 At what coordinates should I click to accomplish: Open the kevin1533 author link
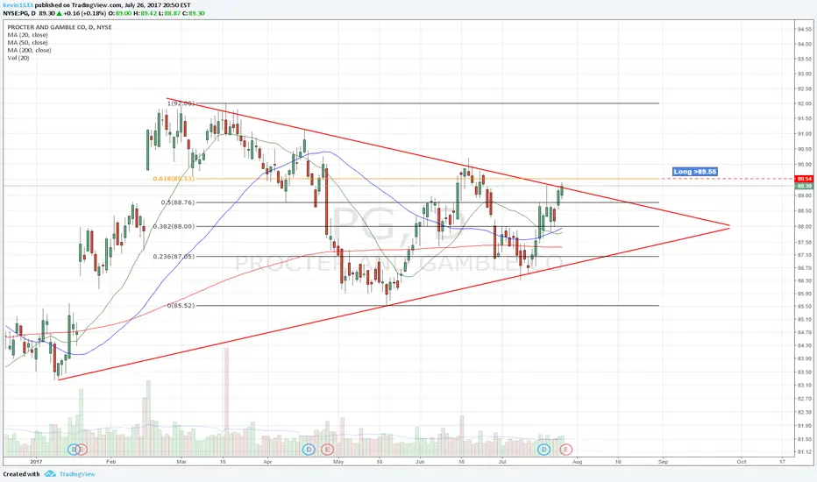click(18, 4)
